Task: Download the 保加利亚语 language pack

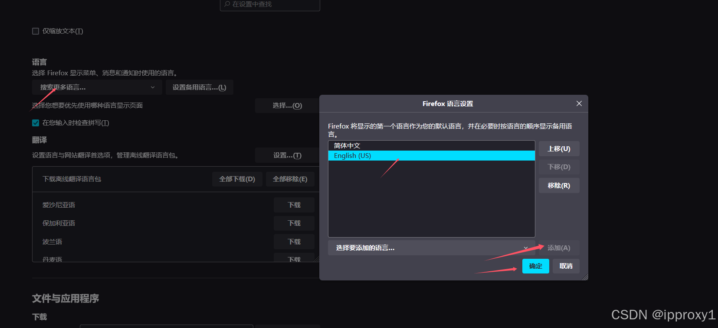Action: (x=294, y=223)
